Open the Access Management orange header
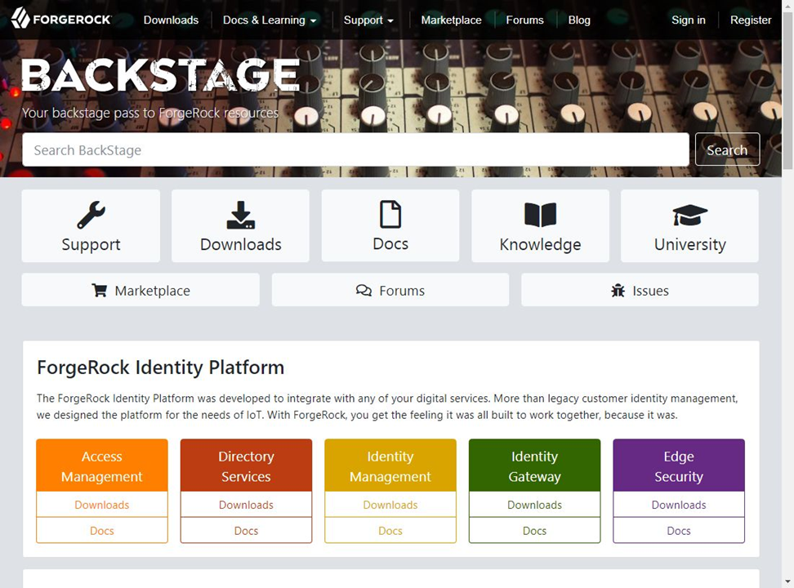Image resolution: width=794 pixels, height=588 pixels. (x=102, y=465)
